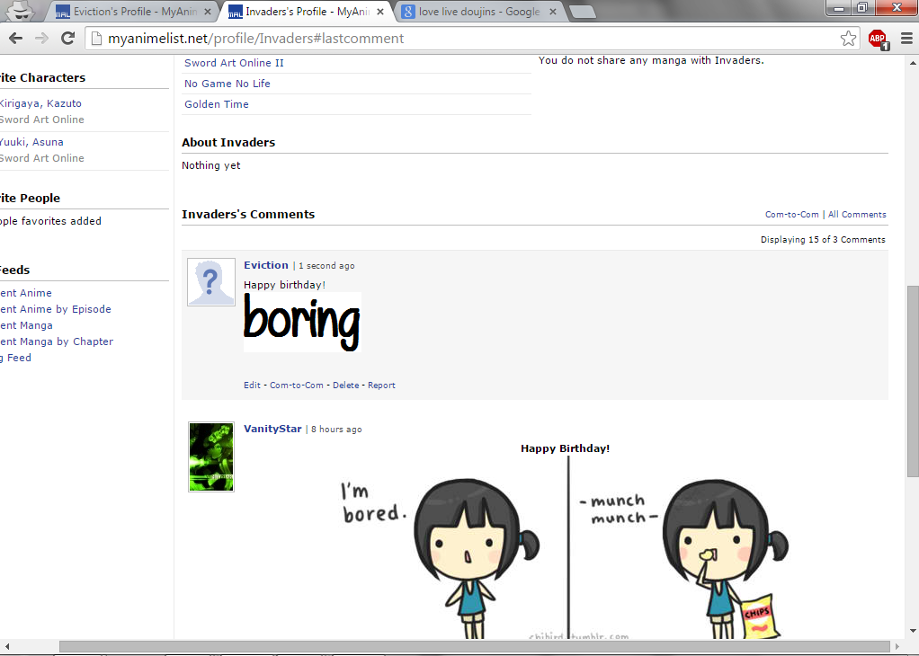Click Edit under Eviction's comment

coord(252,386)
